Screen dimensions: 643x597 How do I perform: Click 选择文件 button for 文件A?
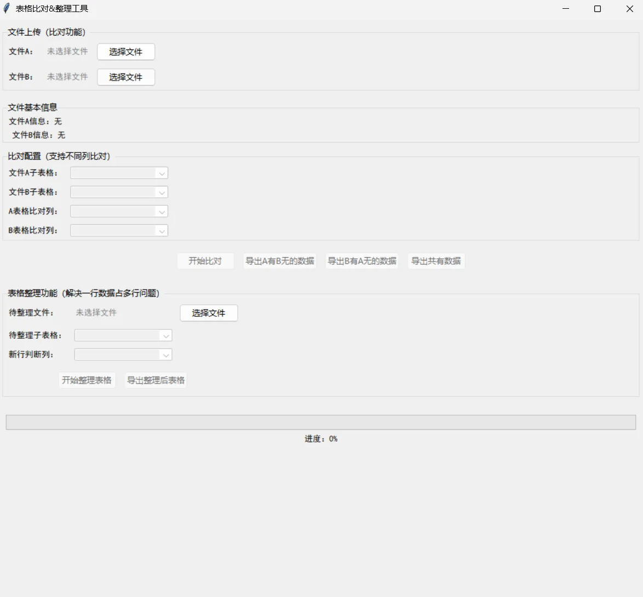[126, 52]
